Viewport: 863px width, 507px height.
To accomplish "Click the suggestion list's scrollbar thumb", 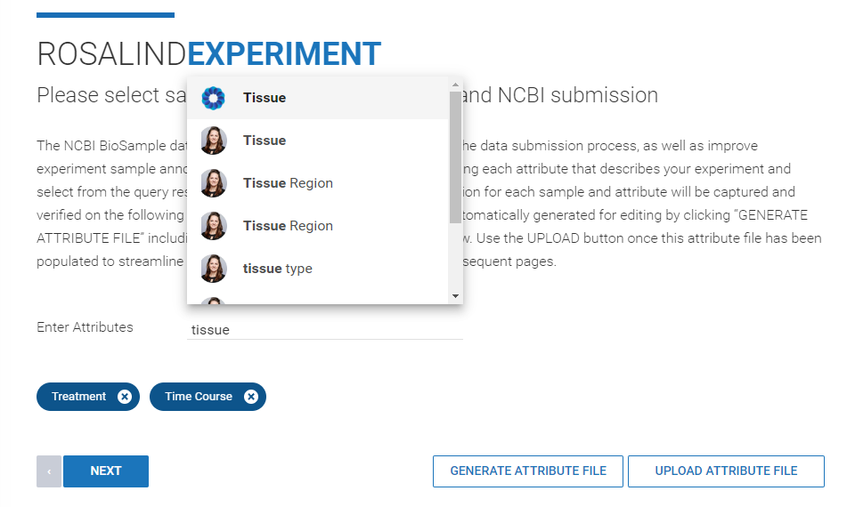I will 455,156.
